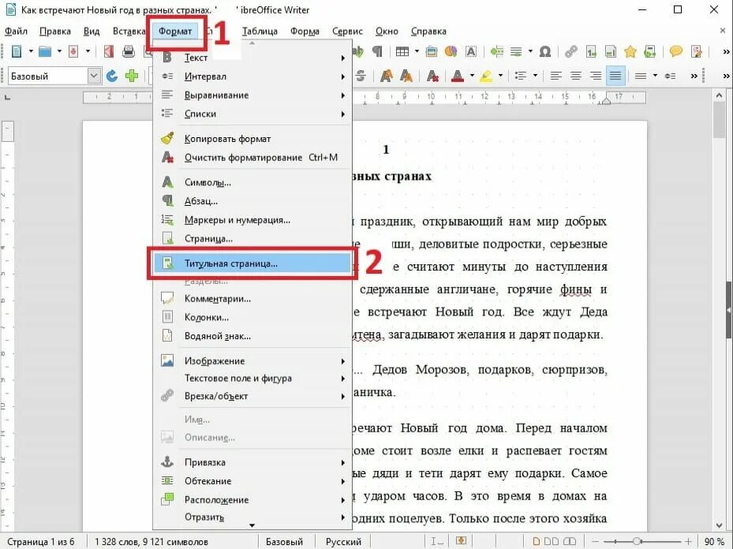Click the Insert bookmark star icon
Viewport: 733px width, 549px height.
[630, 51]
